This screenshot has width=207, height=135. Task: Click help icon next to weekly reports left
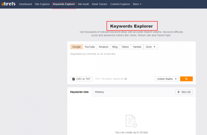(126, 79)
